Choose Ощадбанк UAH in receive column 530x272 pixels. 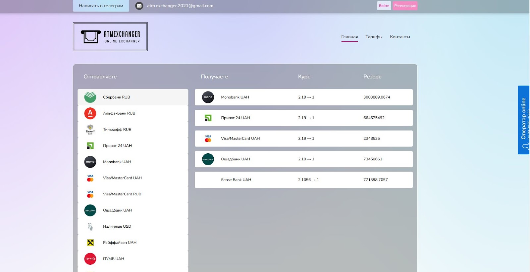(304, 159)
